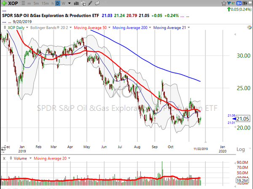Click the blue 21.03 open value
The width and height of the screenshot is (253, 189).
tap(107, 16)
